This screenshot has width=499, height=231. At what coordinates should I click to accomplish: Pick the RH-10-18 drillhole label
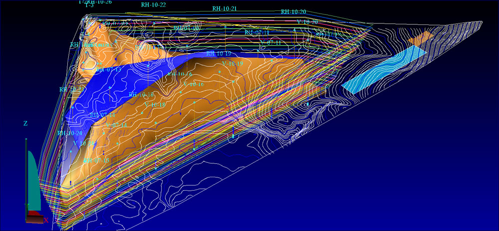pyautogui.click(x=141, y=95)
